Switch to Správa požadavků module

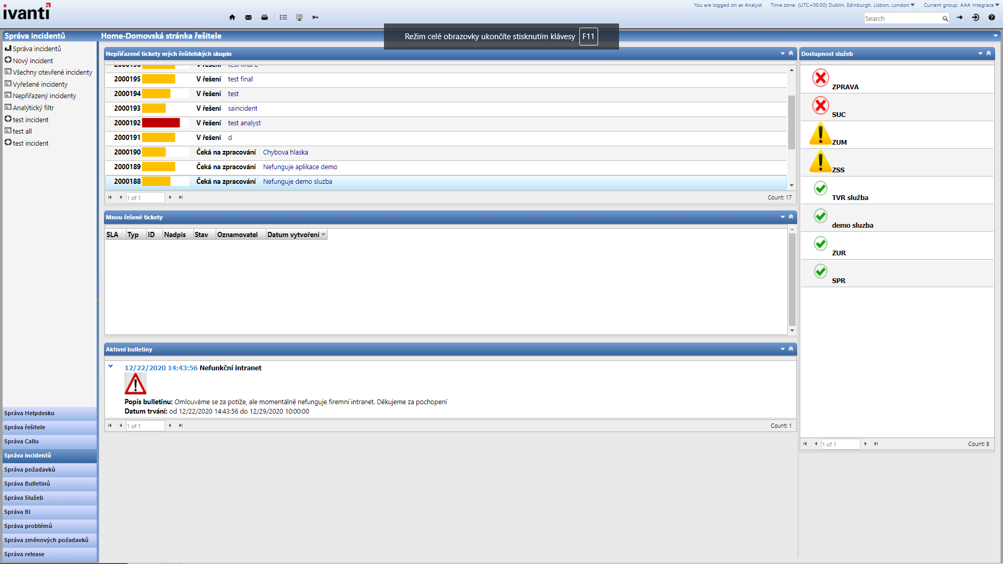[x=30, y=469]
